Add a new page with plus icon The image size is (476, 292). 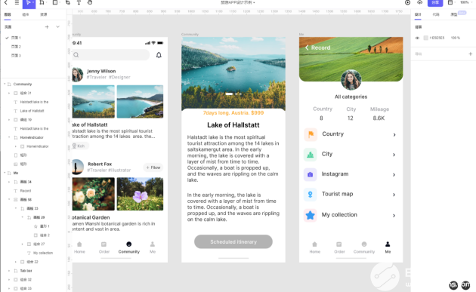[x=47, y=27]
